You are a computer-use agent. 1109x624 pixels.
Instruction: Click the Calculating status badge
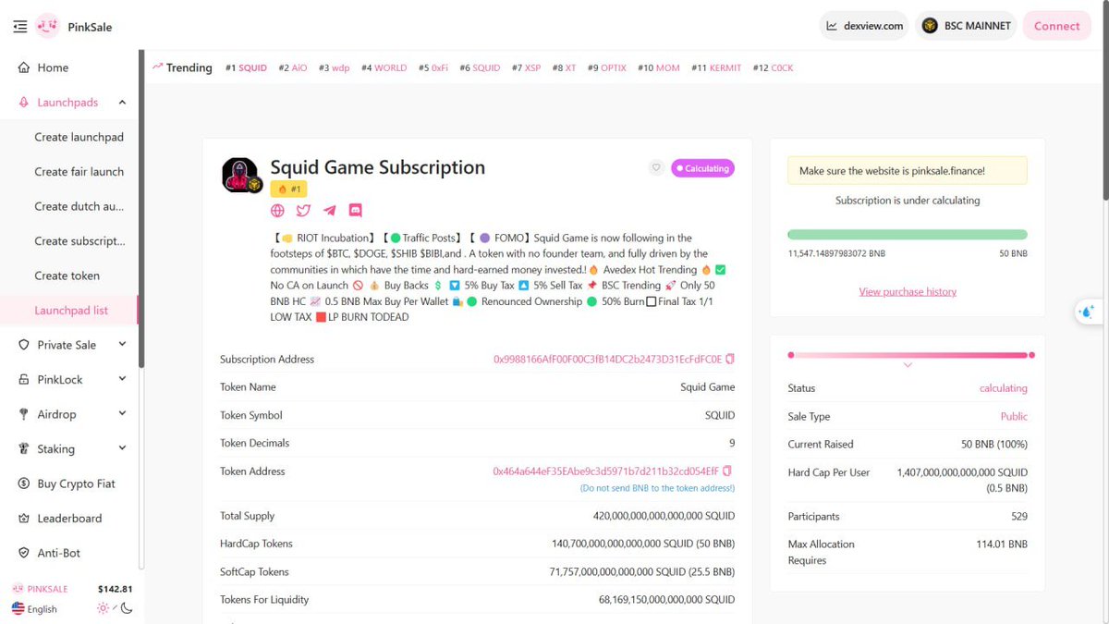tap(703, 168)
